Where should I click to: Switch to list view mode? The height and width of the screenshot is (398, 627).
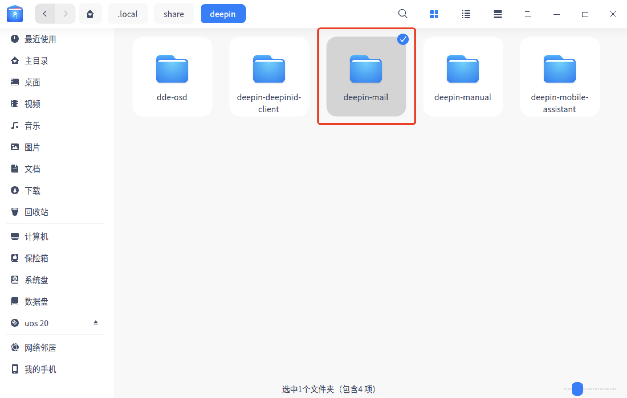coord(466,14)
